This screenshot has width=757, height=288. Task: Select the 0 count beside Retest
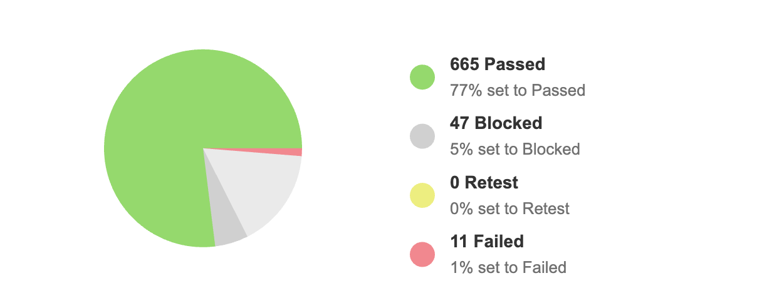click(454, 182)
